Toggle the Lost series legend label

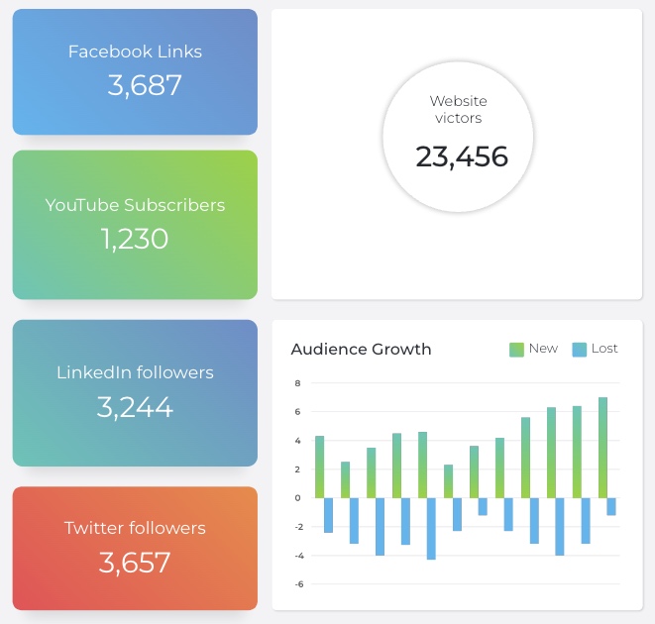click(x=604, y=349)
